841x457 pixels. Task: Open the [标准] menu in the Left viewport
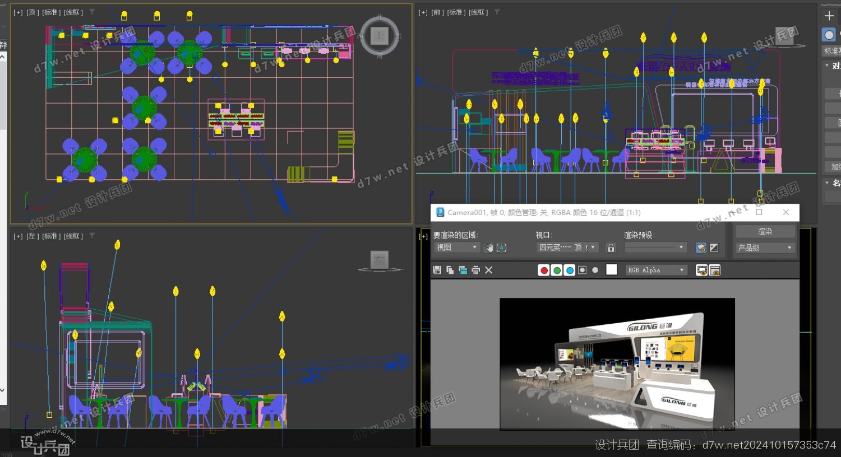tap(52, 236)
